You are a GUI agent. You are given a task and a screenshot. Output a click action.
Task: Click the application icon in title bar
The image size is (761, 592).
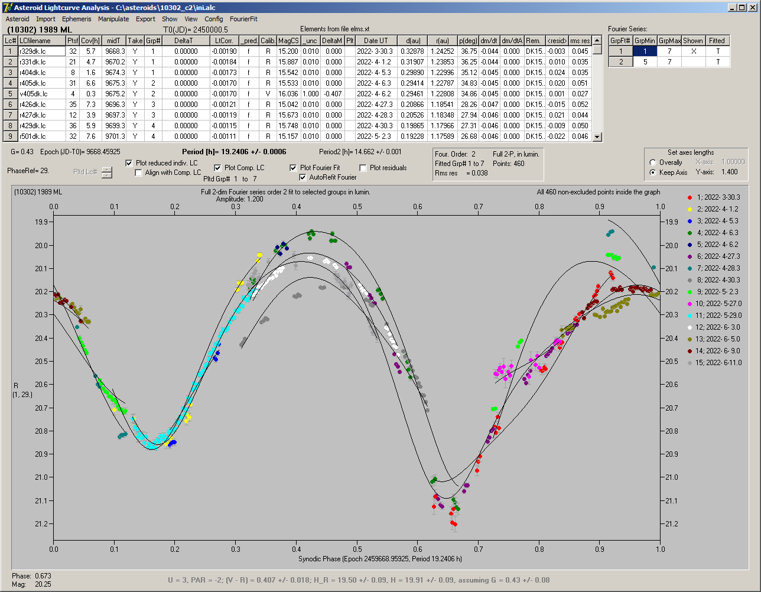(8, 8)
